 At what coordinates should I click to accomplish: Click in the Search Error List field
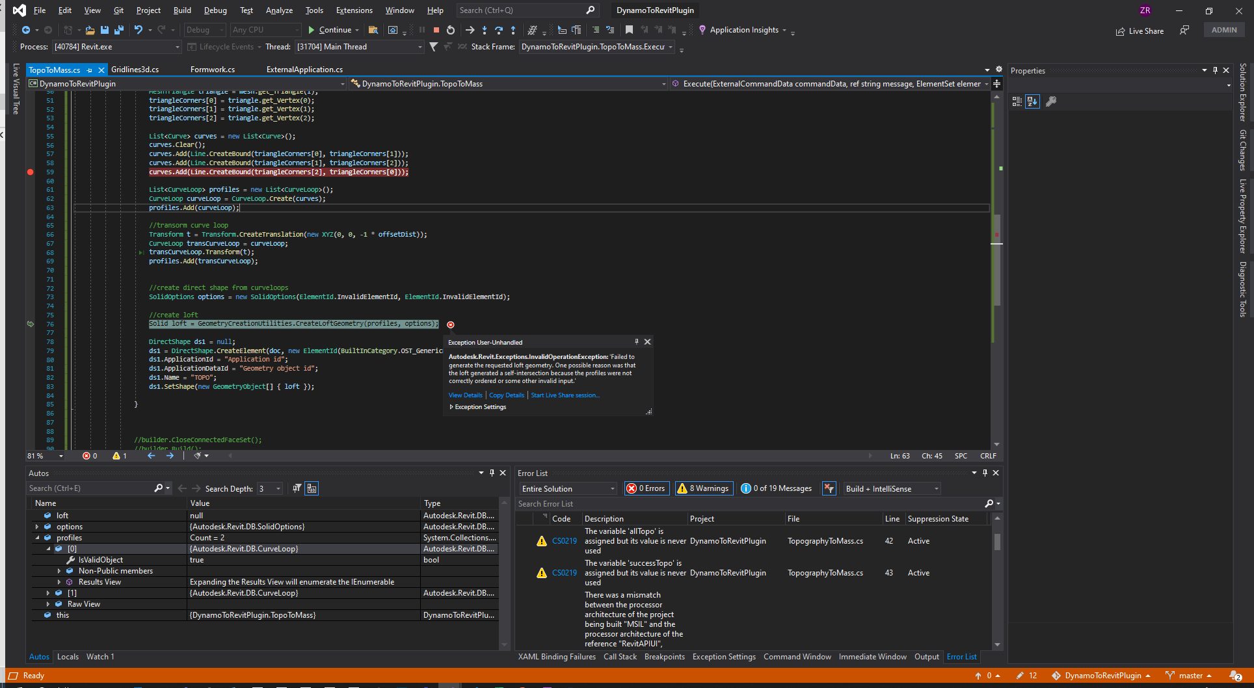tap(748, 504)
